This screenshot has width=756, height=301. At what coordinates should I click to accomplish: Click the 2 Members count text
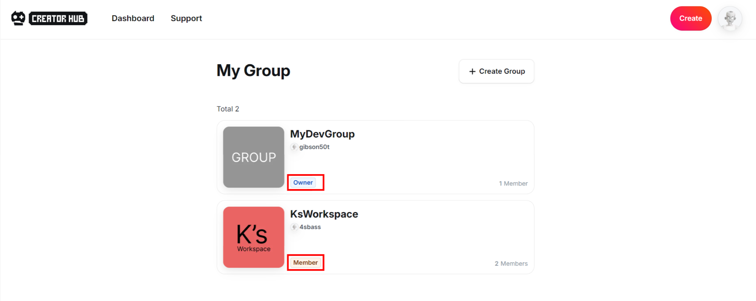(511, 264)
